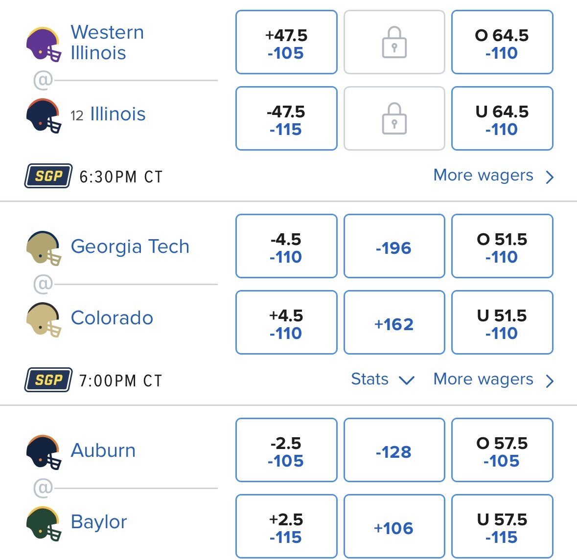Open the Georgia Tech team link
Viewport: 577px width, 560px height.
click(x=130, y=246)
